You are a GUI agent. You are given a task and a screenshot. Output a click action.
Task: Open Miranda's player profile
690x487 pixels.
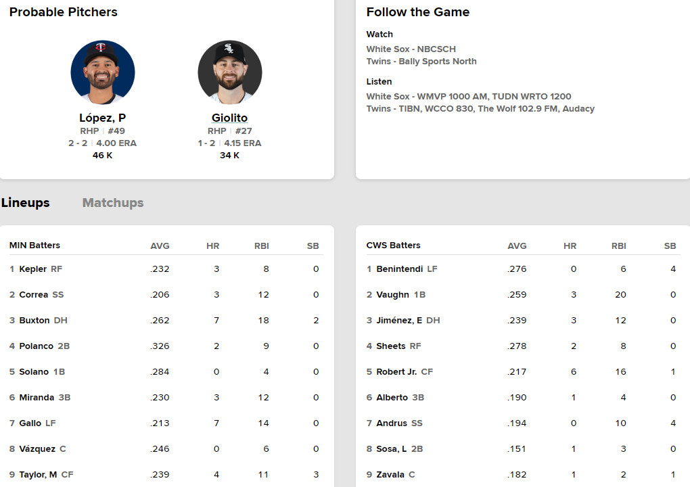click(37, 398)
